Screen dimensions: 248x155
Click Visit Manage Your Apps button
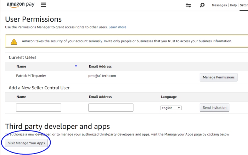(27, 143)
